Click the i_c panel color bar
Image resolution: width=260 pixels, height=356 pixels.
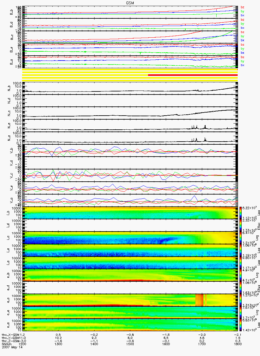(x=240, y=238)
